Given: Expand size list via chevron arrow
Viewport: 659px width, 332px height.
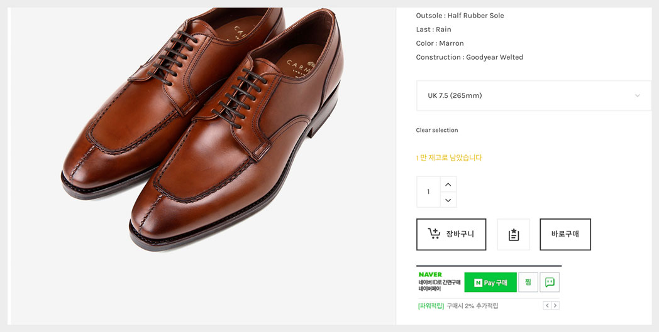Looking at the screenshot, I should click(638, 95).
